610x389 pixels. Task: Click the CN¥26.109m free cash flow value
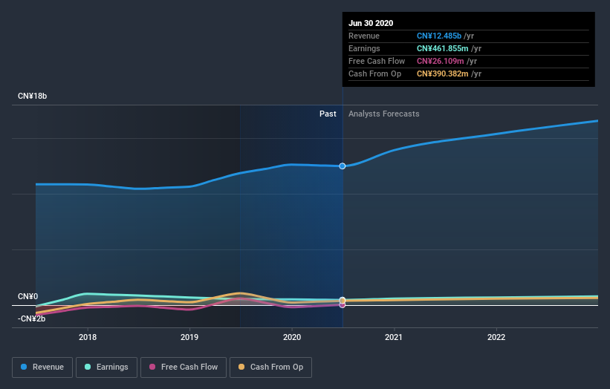(x=440, y=61)
